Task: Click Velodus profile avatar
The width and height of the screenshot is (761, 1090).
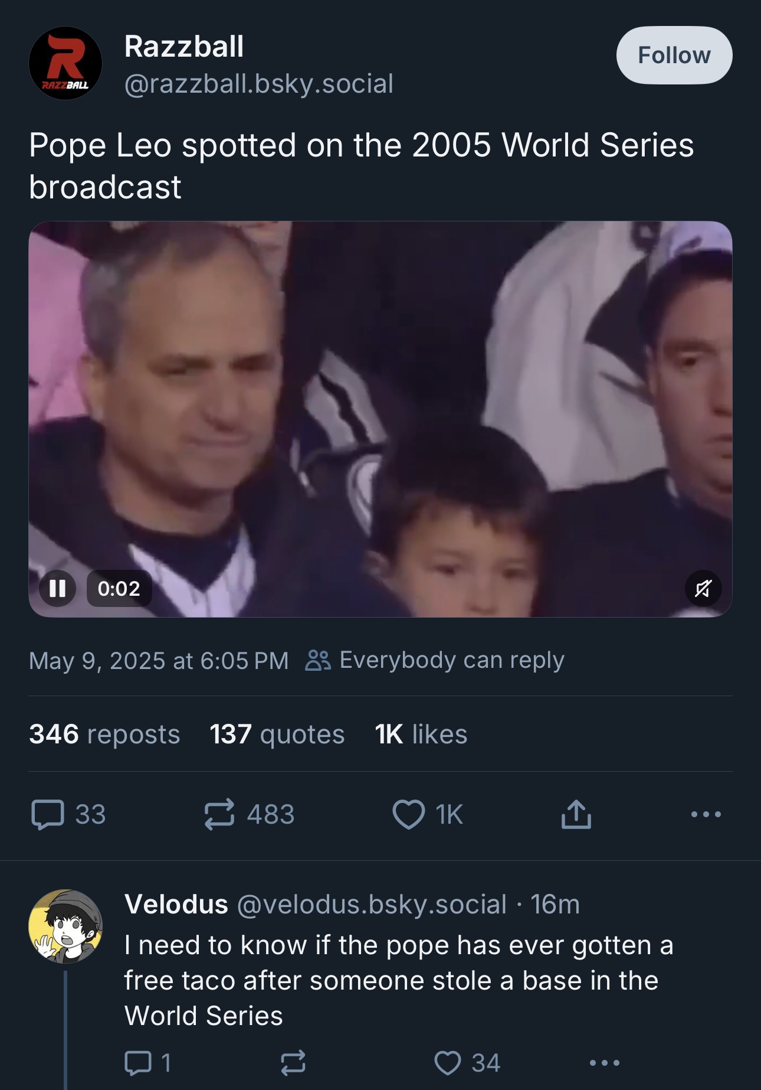Action: point(65,926)
